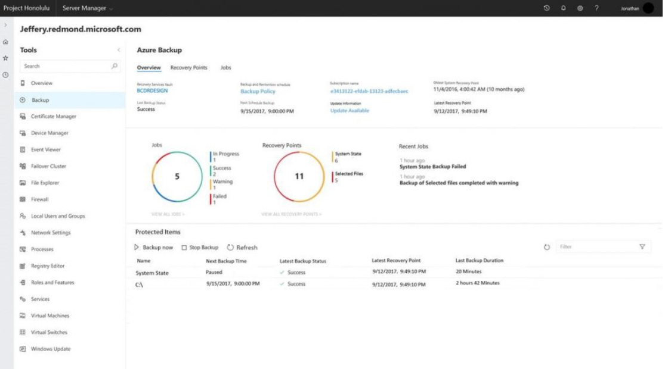
Task: Open the BCDRDESIGN vault link
Action: click(152, 90)
